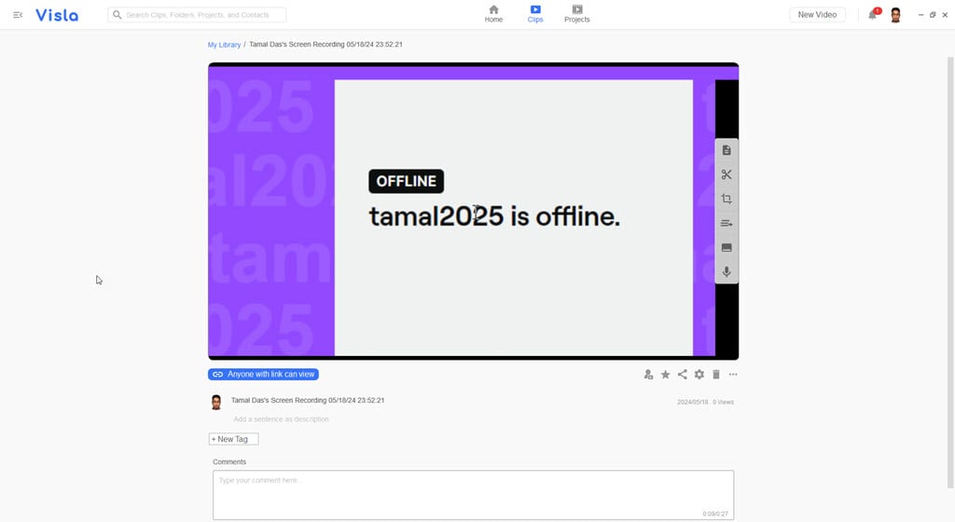Click the share icon below the video
Viewport: 955px width, 522px height.
pos(682,375)
